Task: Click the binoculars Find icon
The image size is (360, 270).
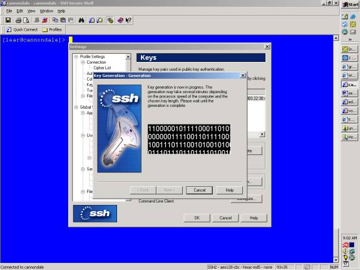Action: coord(81,20)
